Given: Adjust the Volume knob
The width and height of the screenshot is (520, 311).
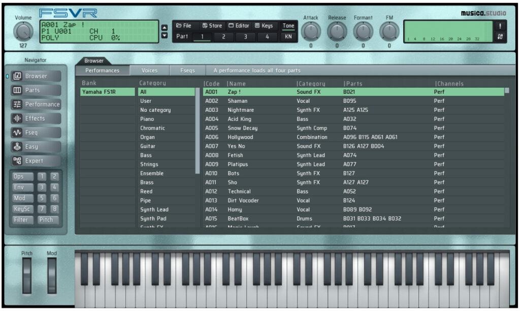Looking at the screenshot, I should coord(23,32).
